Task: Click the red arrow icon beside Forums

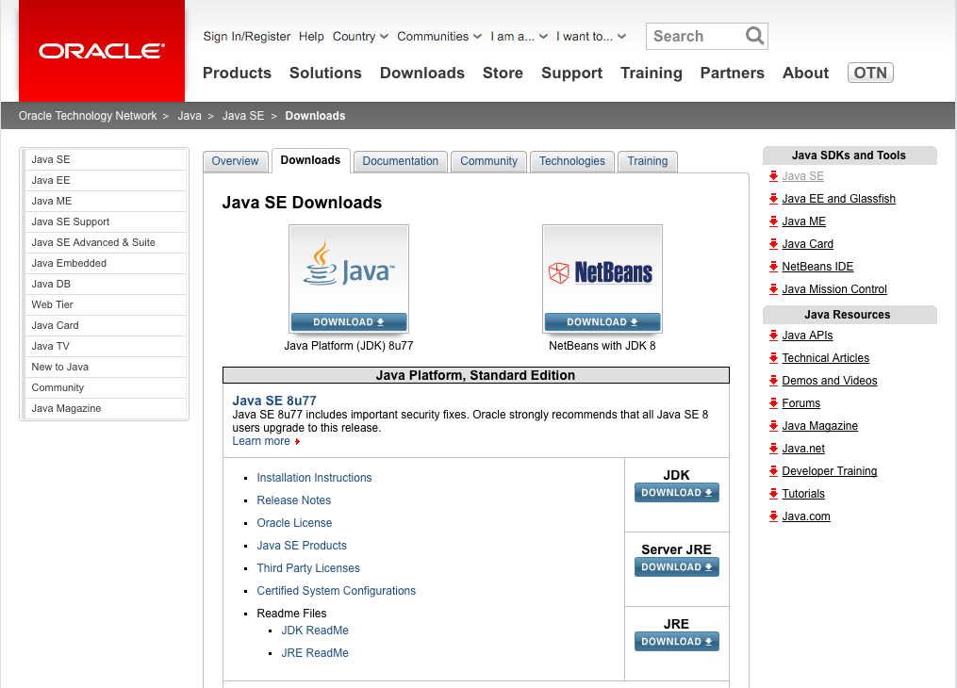Action: [x=773, y=403]
